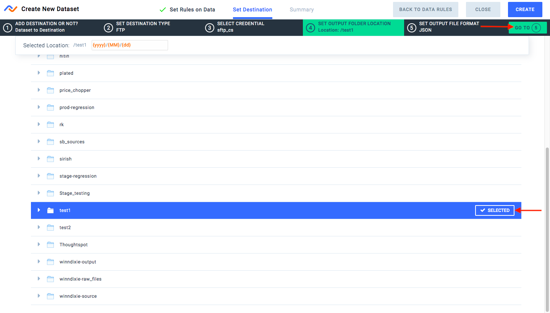The image size is (550, 313).
Task: Select the Stage_testing folder name
Action: tap(74, 193)
